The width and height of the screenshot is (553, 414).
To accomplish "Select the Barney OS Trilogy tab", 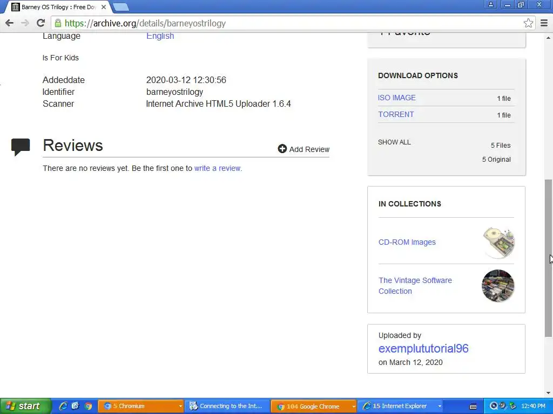I will 58,7.
